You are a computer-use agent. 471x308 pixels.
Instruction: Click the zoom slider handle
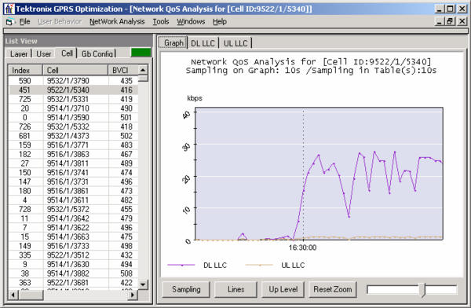point(422,290)
